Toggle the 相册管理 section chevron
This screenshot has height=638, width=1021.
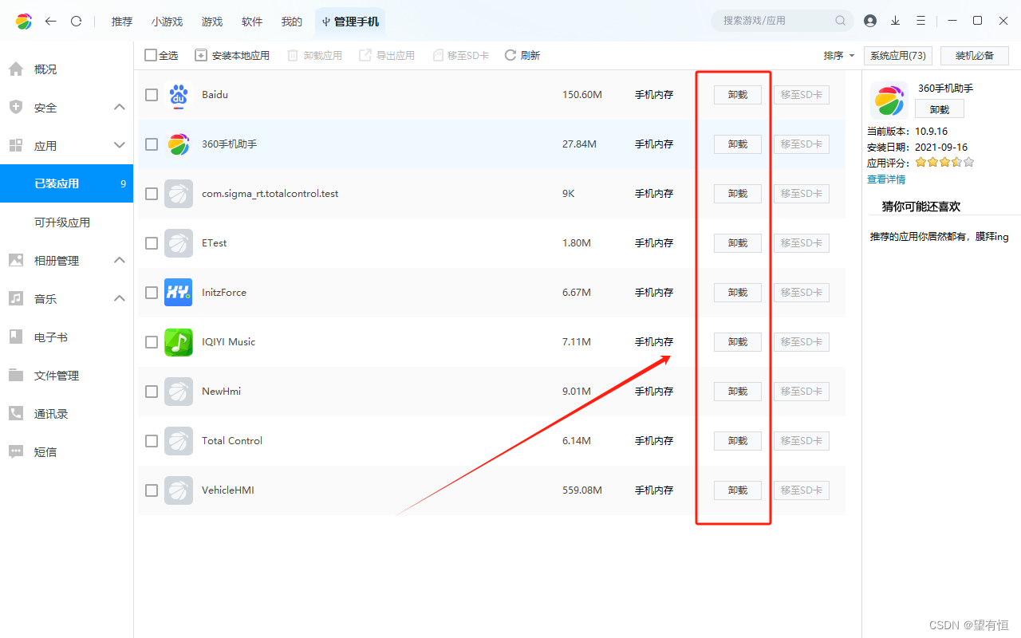120,260
